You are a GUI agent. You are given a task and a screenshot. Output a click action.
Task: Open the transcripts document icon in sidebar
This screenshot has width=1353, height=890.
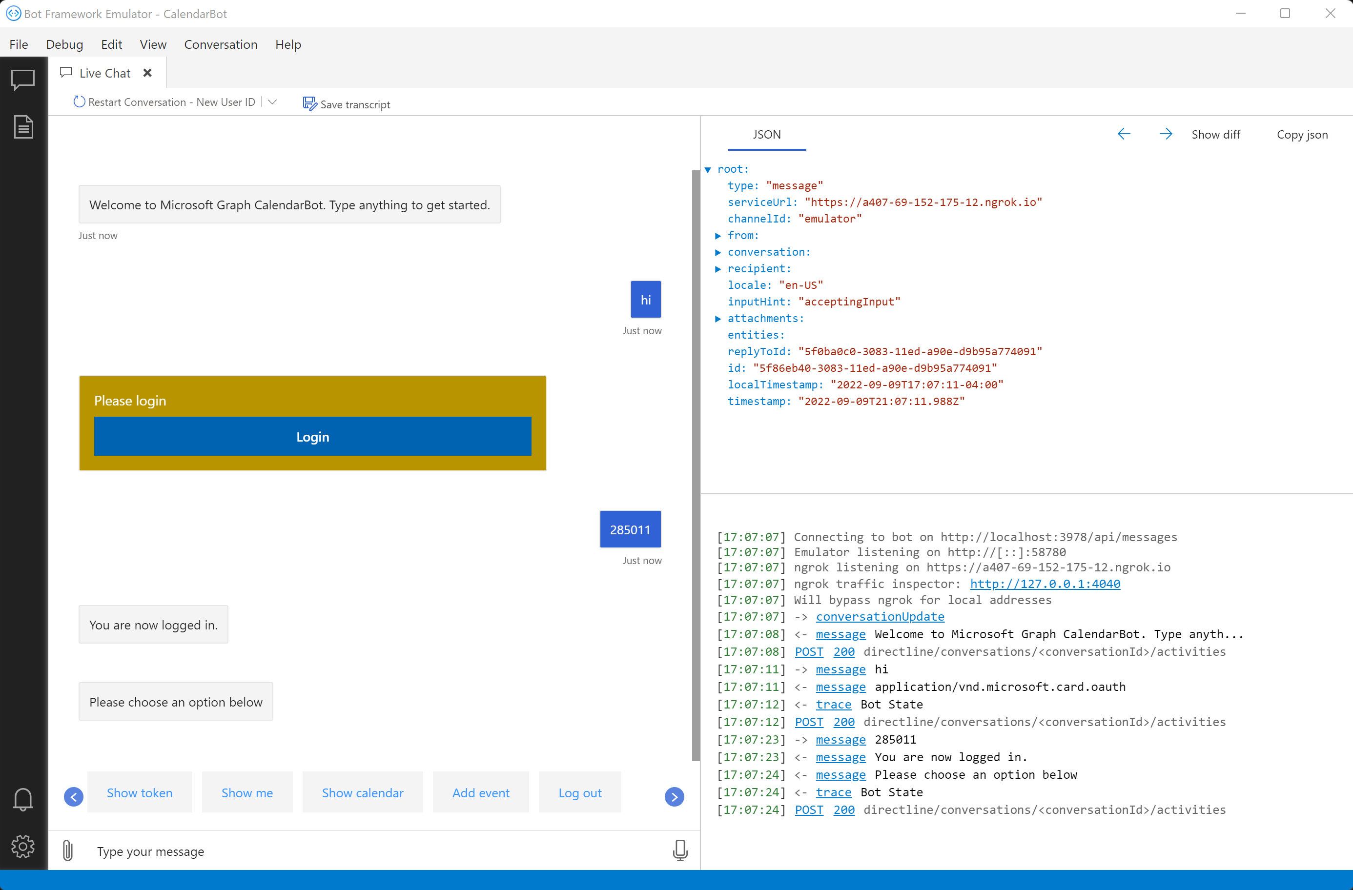pos(23,127)
